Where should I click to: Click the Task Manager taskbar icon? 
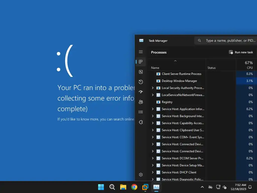click(156, 187)
